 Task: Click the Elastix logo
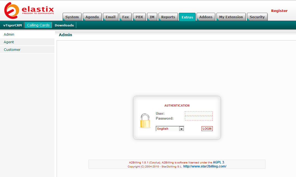[x=29, y=10]
